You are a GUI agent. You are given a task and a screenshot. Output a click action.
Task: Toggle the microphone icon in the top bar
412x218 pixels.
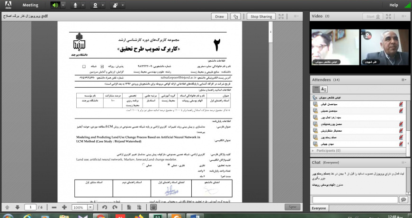75,5
